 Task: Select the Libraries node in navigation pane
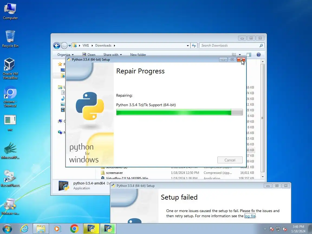coord(60,87)
